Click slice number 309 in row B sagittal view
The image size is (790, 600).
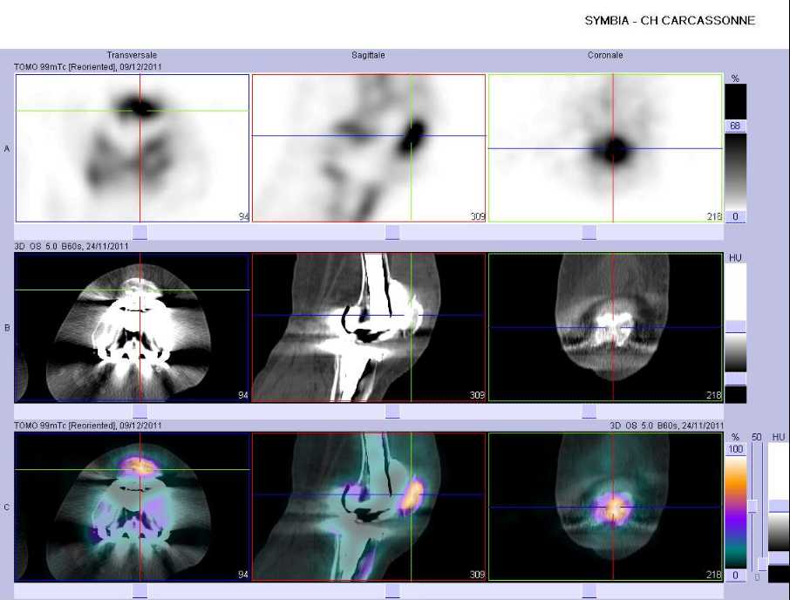[477, 395]
